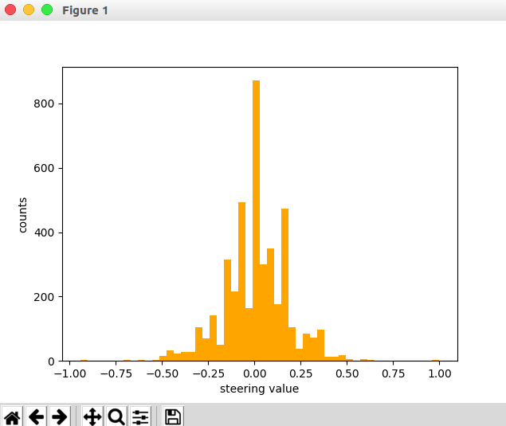
Task: Click the x-axis tick label 1.00
Action: 439,373
